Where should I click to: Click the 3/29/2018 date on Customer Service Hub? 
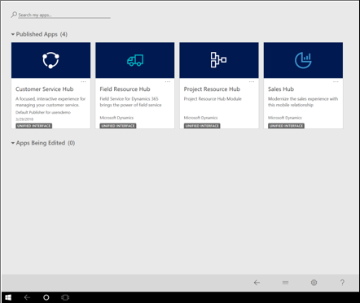[x=24, y=119]
